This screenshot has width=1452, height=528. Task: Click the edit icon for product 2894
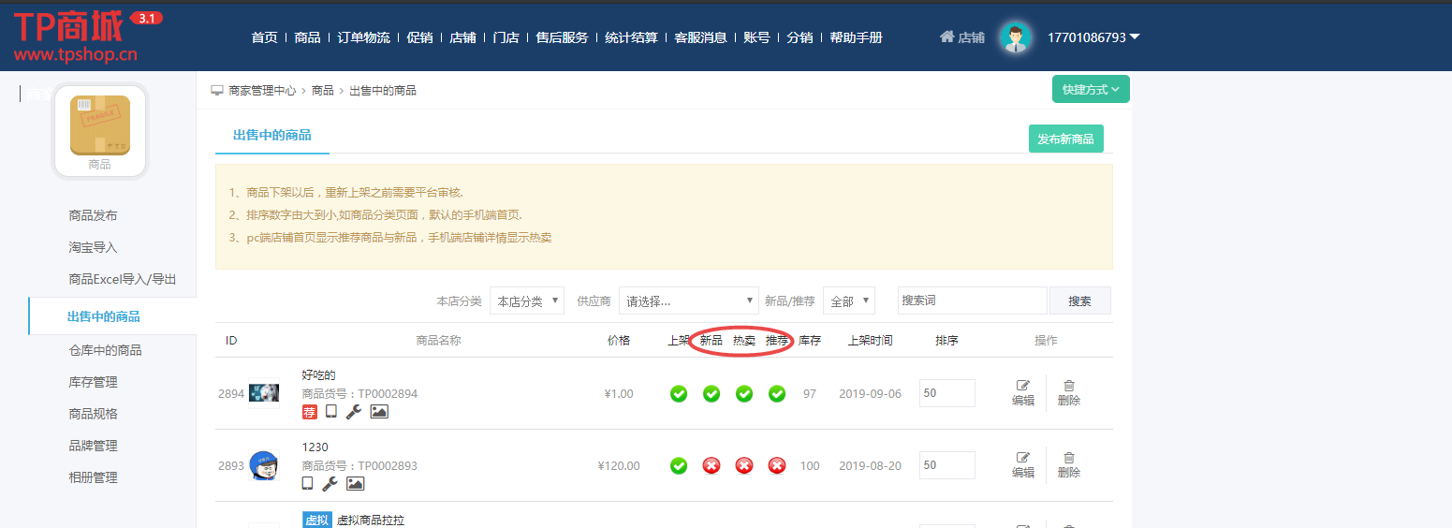point(1022,386)
